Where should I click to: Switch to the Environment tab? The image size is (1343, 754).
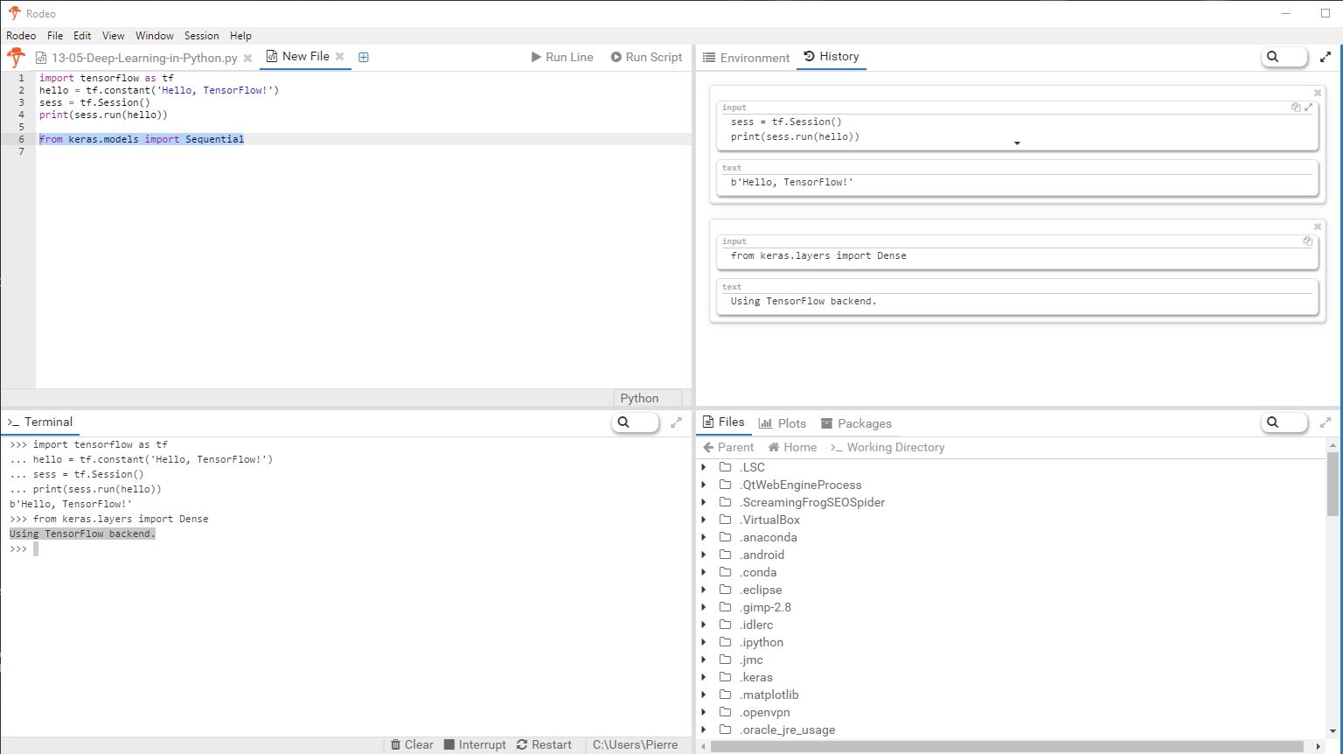point(747,58)
